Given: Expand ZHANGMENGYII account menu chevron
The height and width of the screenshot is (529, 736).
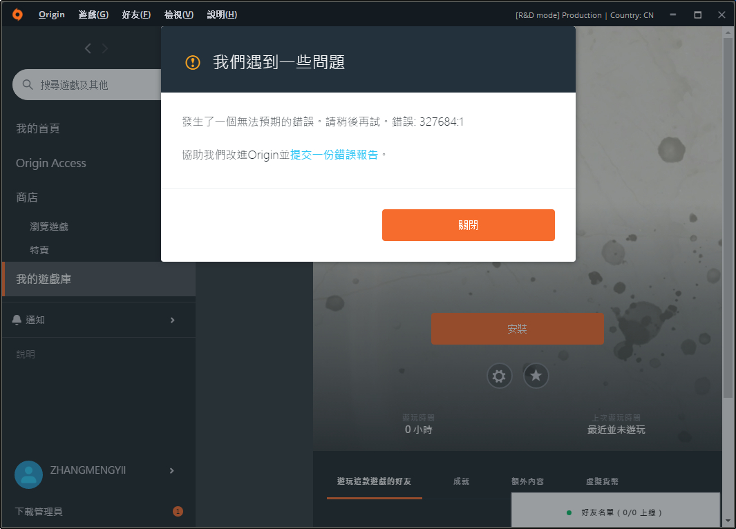Looking at the screenshot, I should (x=172, y=470).
